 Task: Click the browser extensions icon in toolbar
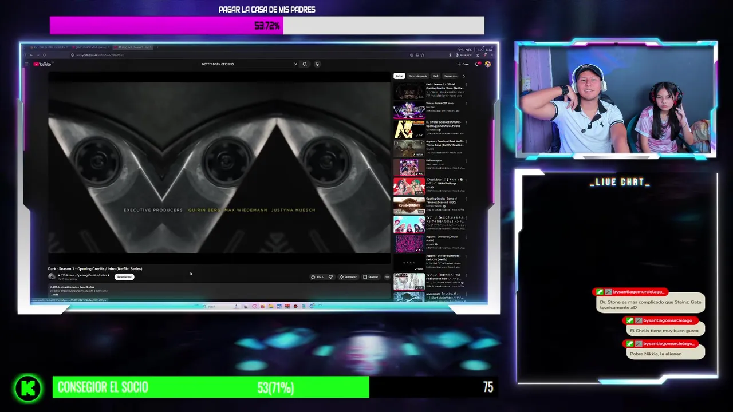point(478,55)
